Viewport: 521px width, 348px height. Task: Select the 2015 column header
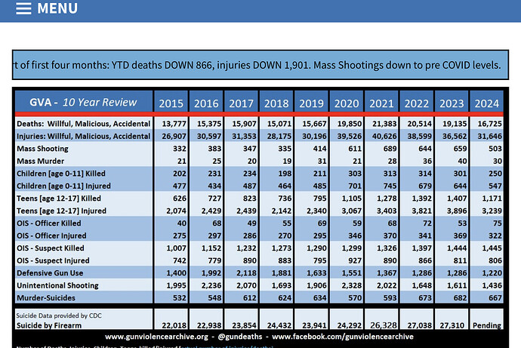tap(171, 103)
